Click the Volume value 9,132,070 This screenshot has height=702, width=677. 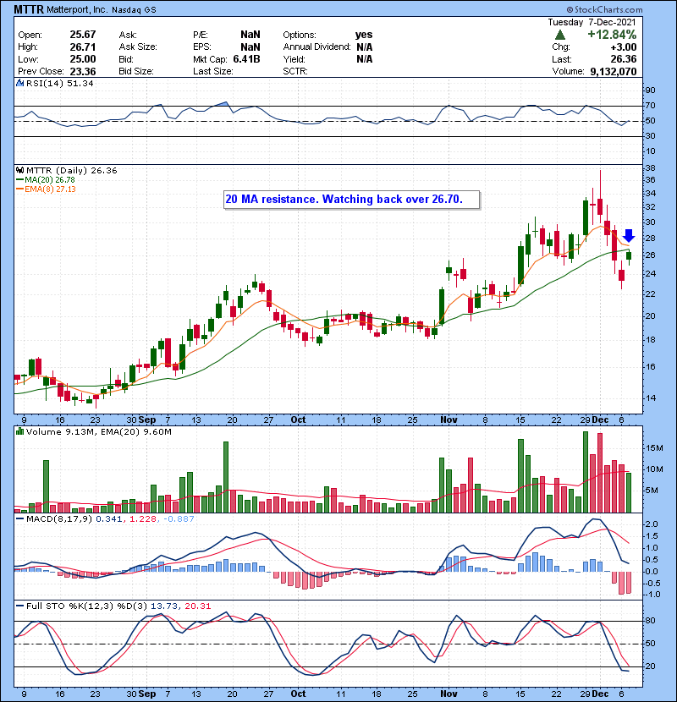(x=613, y=71)
